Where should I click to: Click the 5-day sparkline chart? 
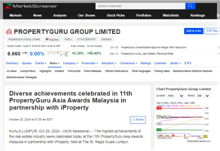(58, 53)
